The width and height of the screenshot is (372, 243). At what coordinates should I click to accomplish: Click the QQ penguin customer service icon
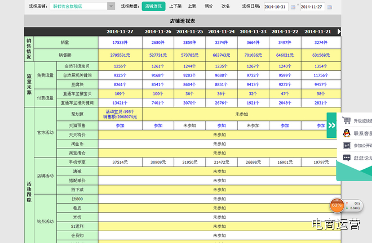tap(347, 133)
